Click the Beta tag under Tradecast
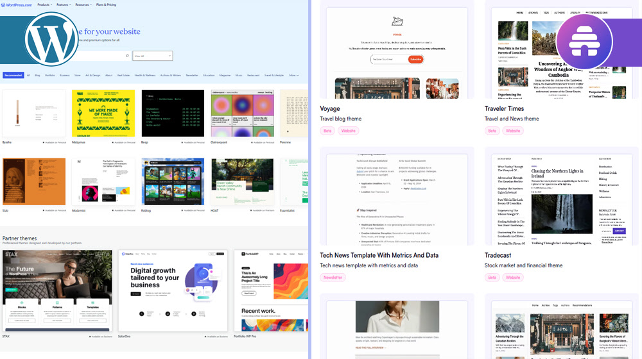642x359 pixels. click(492, 278)
